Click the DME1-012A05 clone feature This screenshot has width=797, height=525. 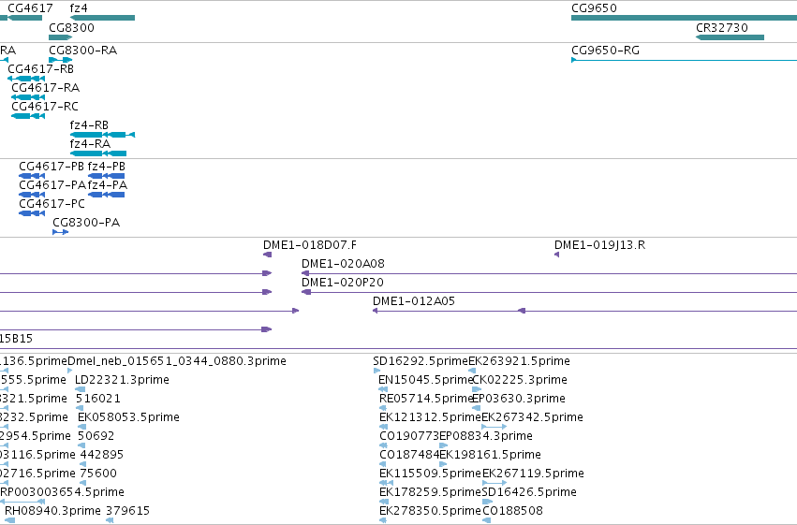[x=584, y=311]
